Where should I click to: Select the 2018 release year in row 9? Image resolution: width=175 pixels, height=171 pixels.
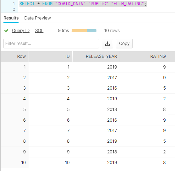[x=112, y=152]
